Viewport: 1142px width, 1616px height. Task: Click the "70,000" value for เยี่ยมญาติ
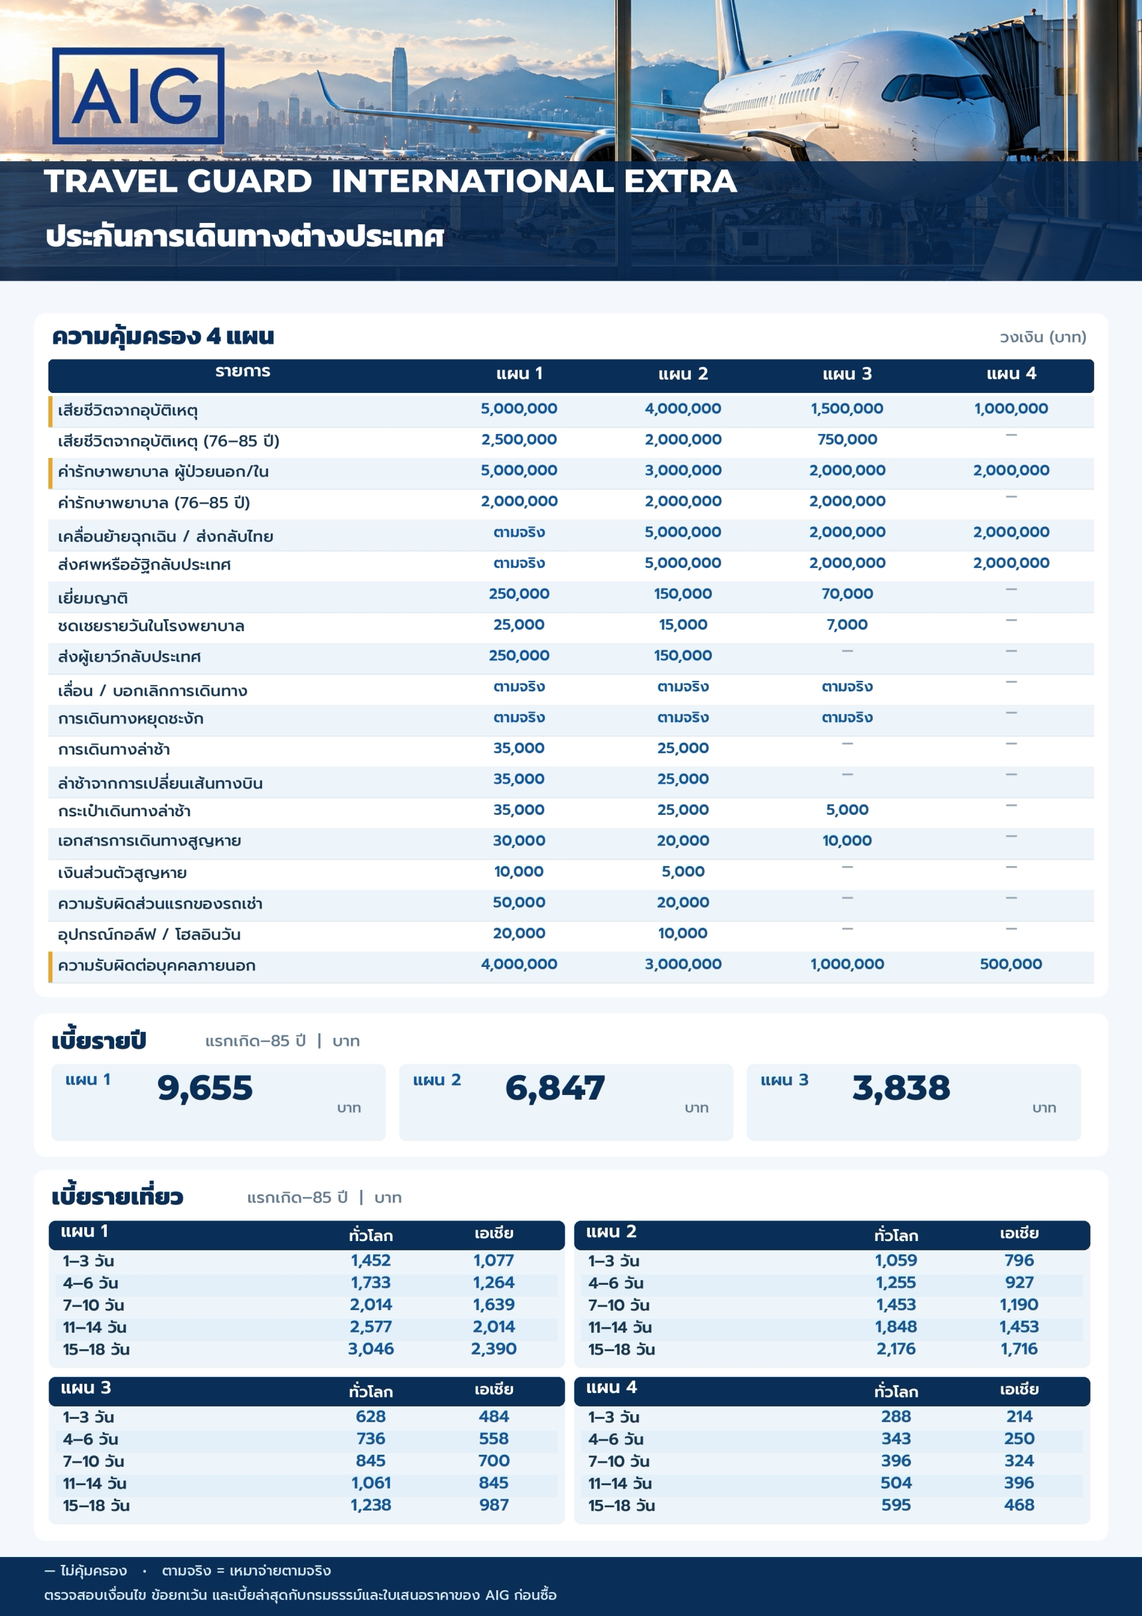pos(847,594)
